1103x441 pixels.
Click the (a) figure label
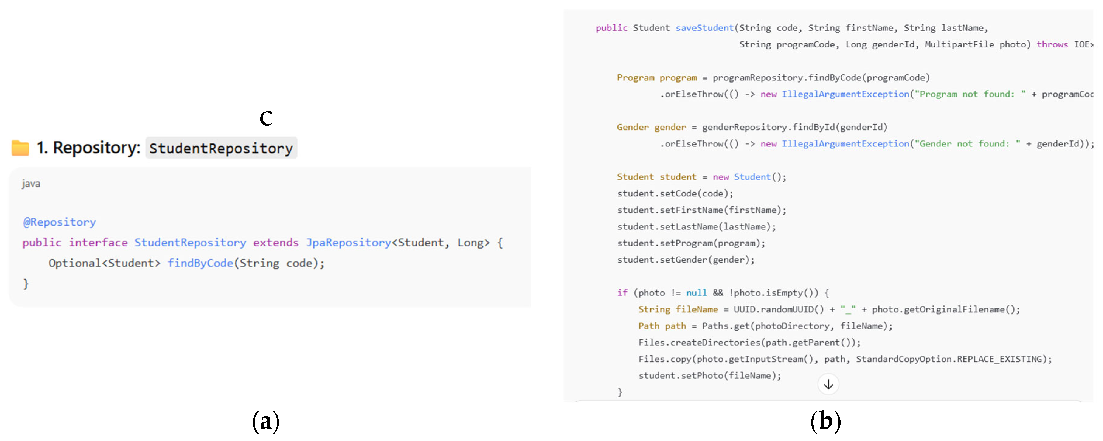(265, 420)
